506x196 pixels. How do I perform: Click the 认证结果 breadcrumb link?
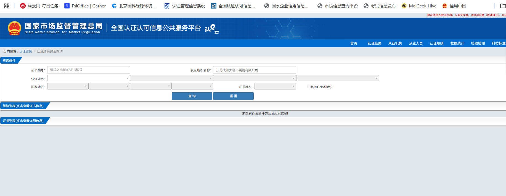[x=25, y=51]
